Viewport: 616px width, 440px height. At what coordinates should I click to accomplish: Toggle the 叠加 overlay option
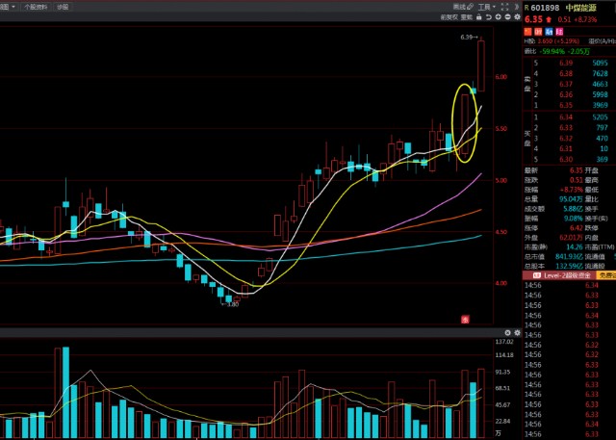pyautogui.click(x=465, y=16)
